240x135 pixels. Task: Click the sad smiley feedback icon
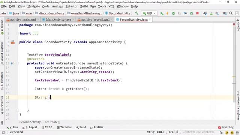coord(232,132)
